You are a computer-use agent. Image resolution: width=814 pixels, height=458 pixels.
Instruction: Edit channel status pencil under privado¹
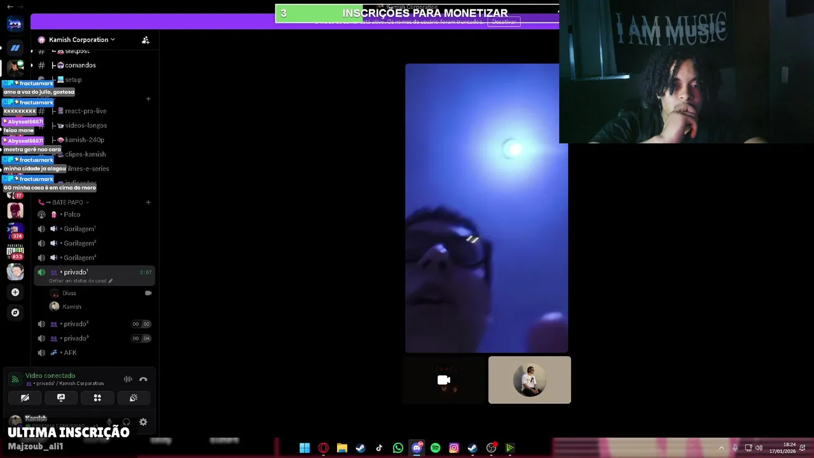tap(111, 281)
